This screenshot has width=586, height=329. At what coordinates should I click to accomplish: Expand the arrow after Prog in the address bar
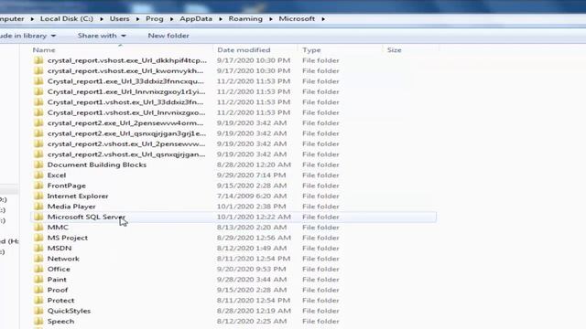[171, 18]
